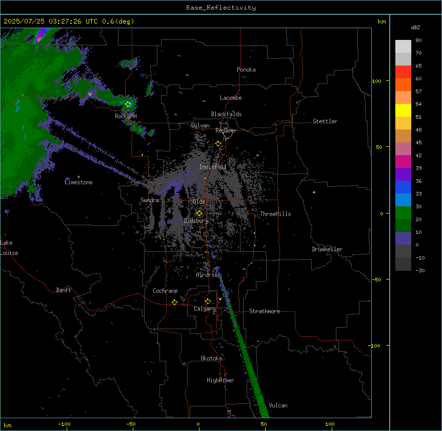Click the white plus marker north of Drumheller
Viewport: 442px width, 431px height.
point(314,192)
